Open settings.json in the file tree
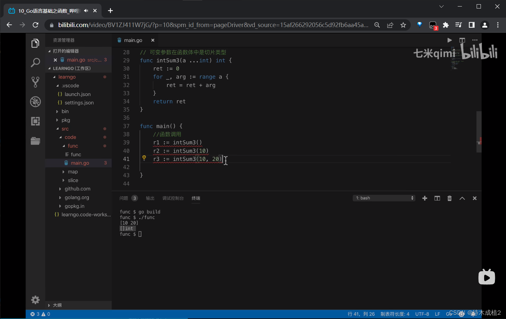The image size is (506, 319). (78, 103)
